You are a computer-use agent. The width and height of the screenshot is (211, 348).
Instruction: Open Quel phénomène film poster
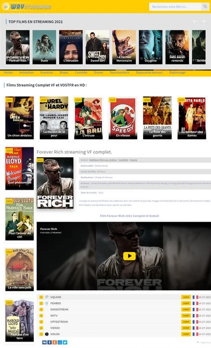[x=19, y=168]
